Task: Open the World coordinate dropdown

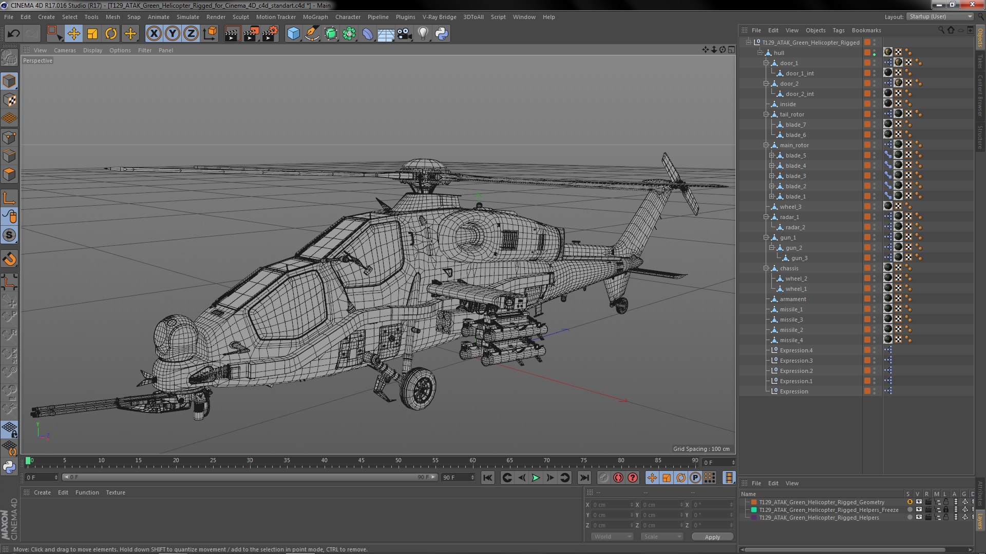Action: pos(612,537)
